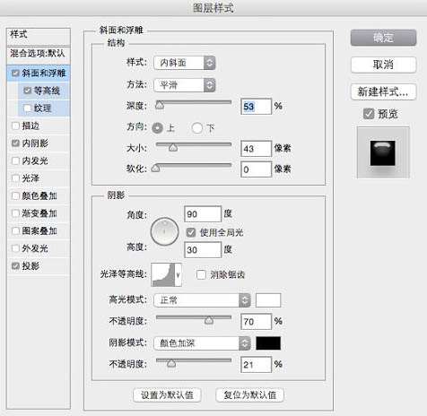Uncheck the 预览 preview checkbox

pyautogui.click(x=369, y=114)
